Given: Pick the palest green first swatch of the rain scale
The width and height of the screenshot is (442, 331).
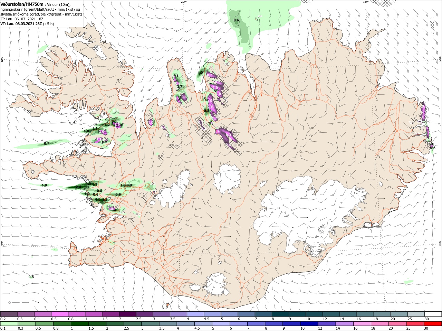Looking at the screenshot, I should [x=9, y=324].
